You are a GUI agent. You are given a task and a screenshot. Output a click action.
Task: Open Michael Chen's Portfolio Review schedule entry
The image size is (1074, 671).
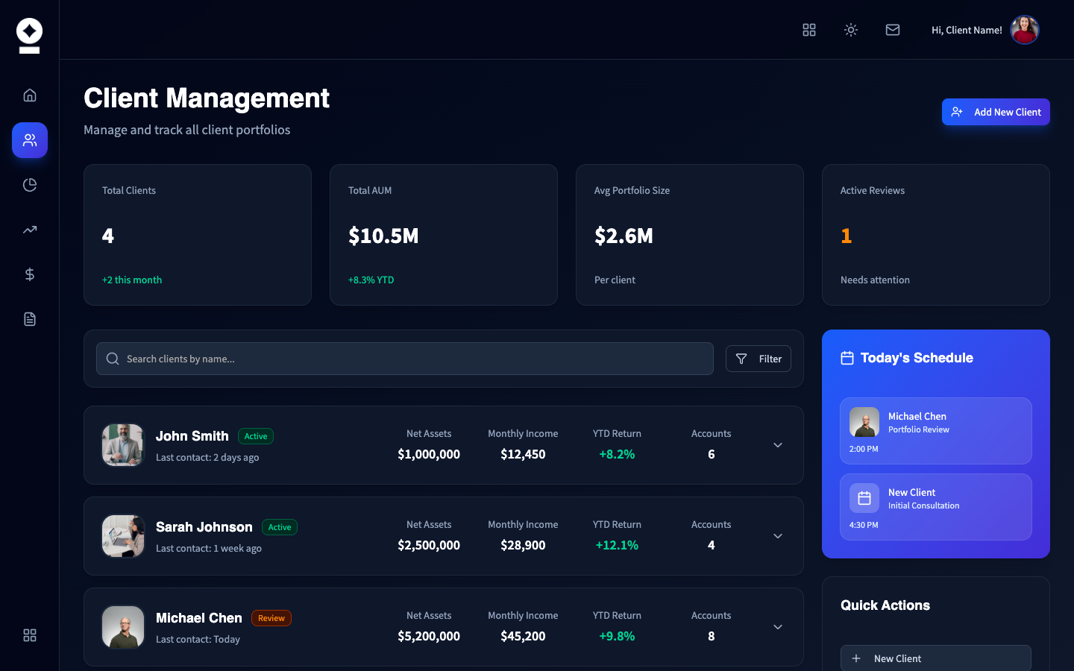pyautogui.click(x=935, y=431)
